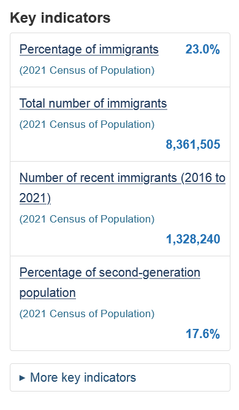This screenshot has height=410, width=239.
Task: Follow the Number of recent immigrants link
Action: point(122,187)
